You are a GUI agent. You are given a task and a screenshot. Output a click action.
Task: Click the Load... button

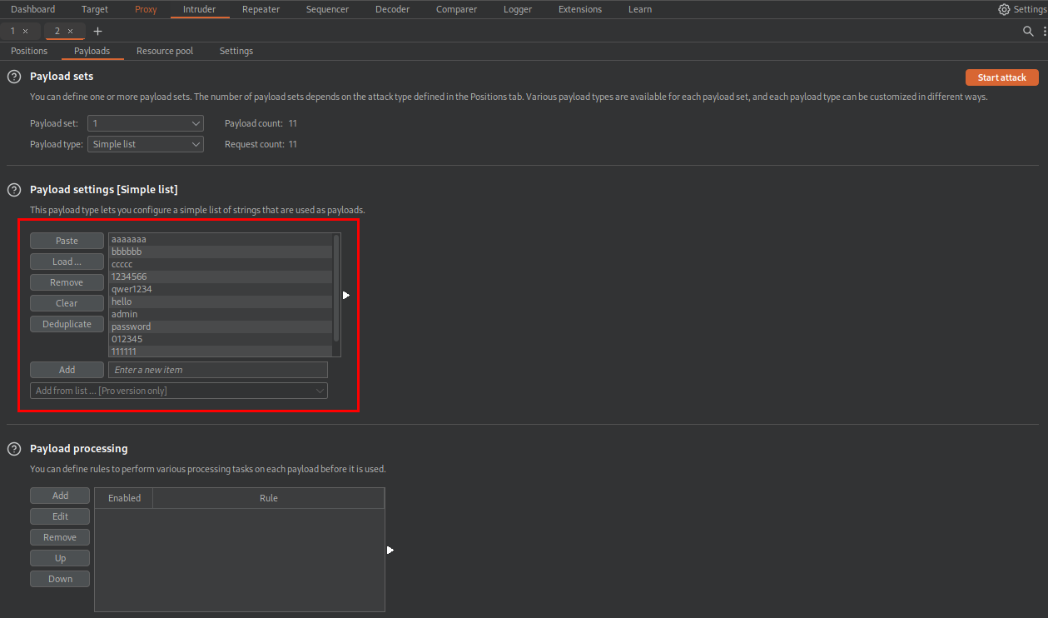click(67, 262)
